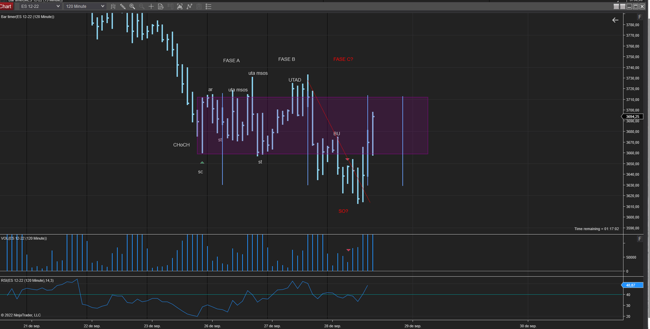650x329 pixels.
Task: Click the zoom in magnifier icon
Action: tap(132, 6)
